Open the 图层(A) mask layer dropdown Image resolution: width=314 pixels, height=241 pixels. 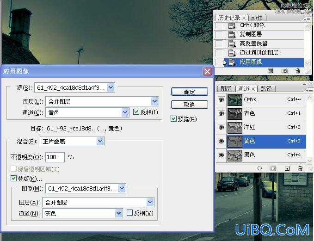coord(150,202)
